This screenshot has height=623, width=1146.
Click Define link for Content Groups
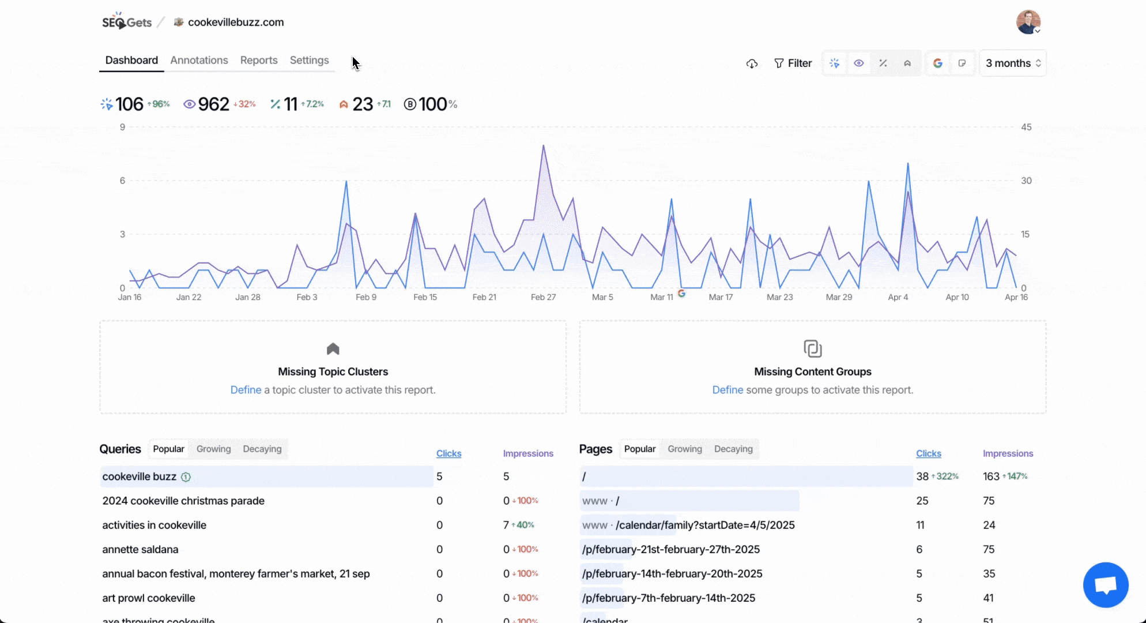click(x=727, y=390)
